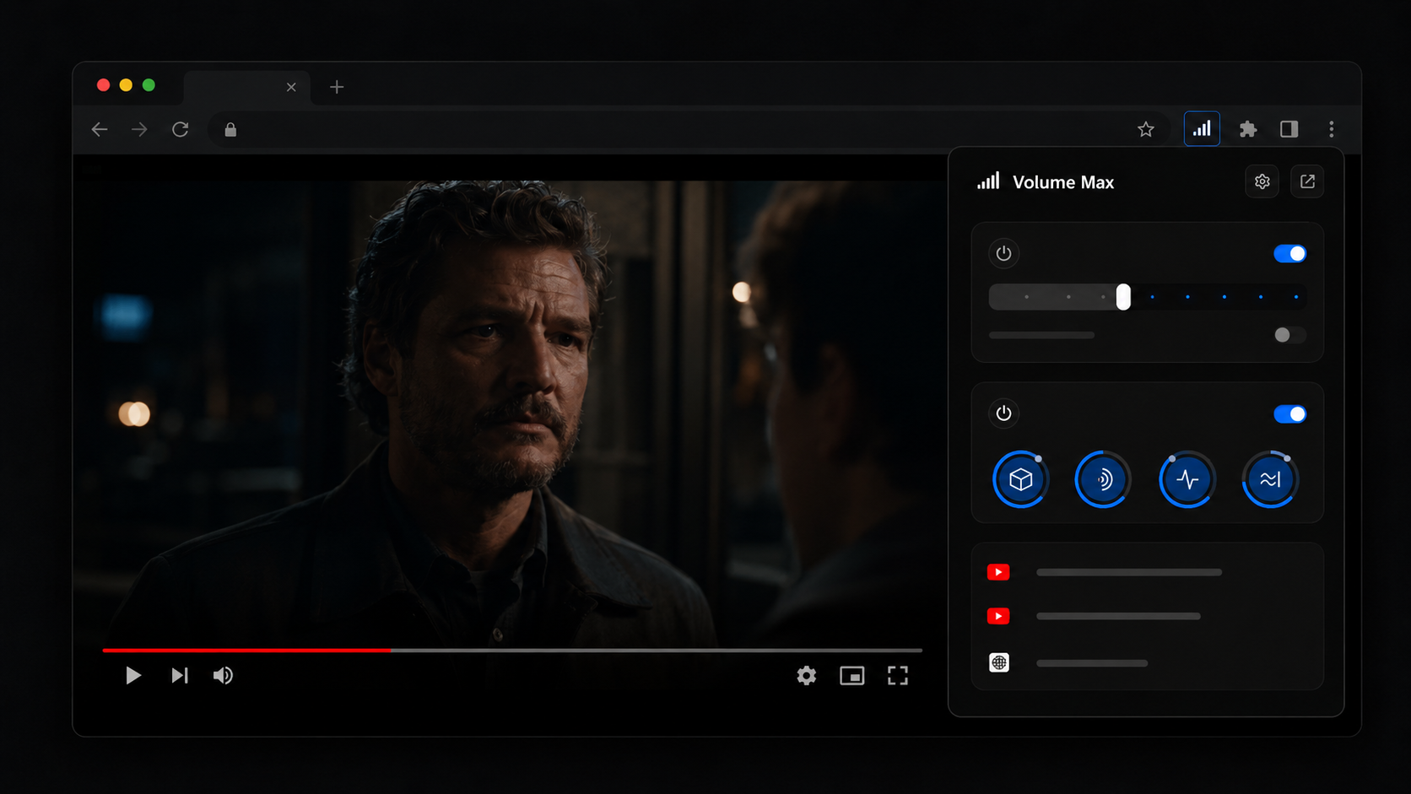Select the surround sound wave effect
This screenshot has width=1411, height=794.
tap(1103, 479)
